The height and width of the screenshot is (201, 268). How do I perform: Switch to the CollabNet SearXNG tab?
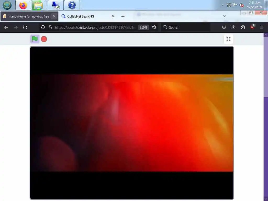point(88,16)
